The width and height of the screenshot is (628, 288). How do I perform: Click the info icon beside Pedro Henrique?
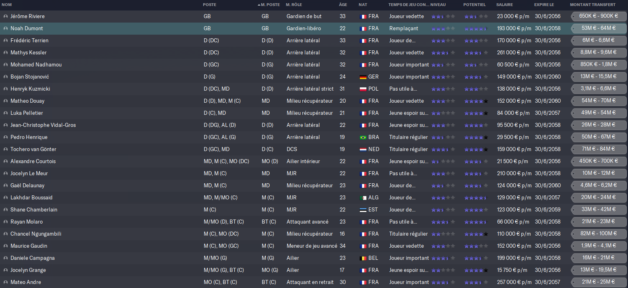[6, 137]
